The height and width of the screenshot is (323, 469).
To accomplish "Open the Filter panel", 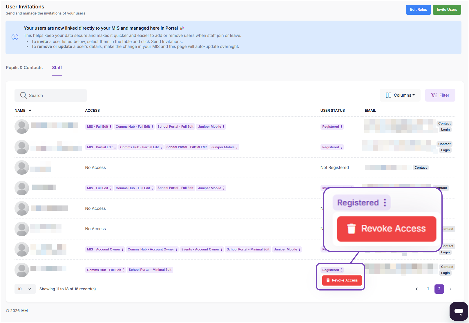I will point(440,95).
